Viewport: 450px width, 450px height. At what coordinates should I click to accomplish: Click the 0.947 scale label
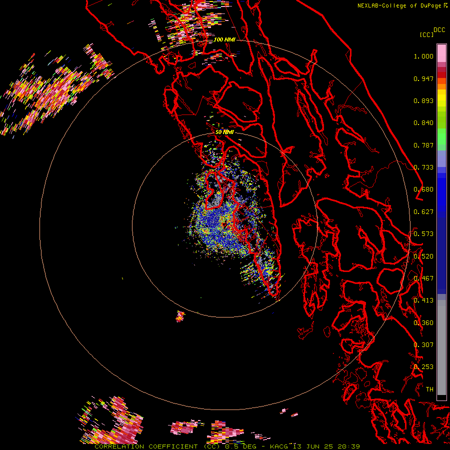pos(423,78)
